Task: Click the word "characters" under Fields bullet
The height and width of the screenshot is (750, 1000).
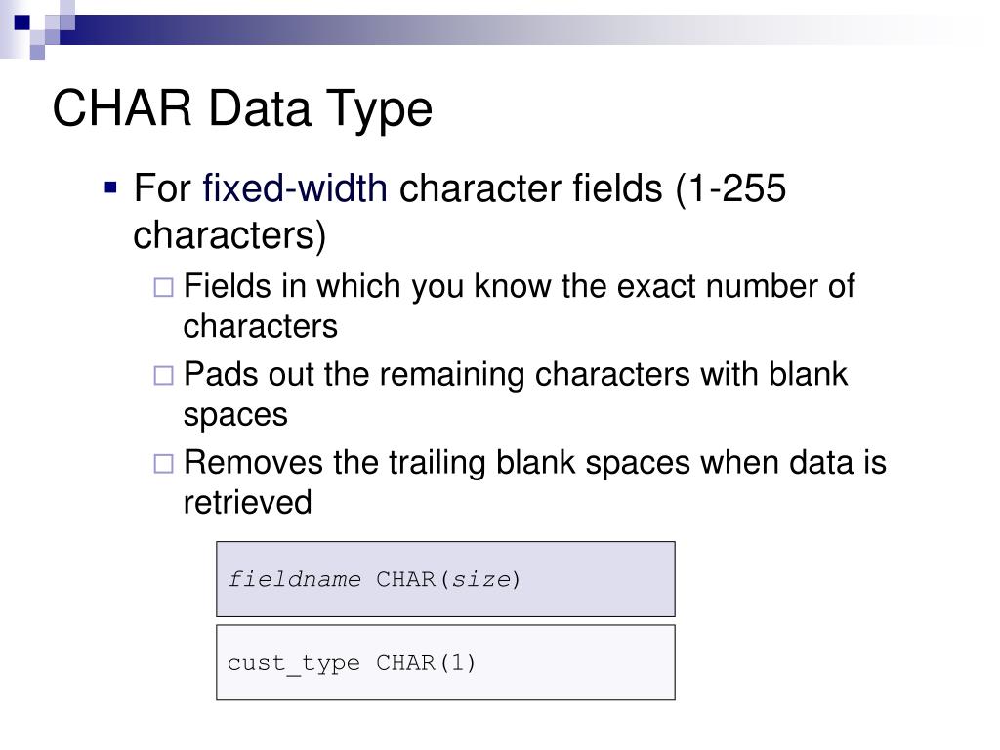Action: pyautogui.click(x=260, y=326)
